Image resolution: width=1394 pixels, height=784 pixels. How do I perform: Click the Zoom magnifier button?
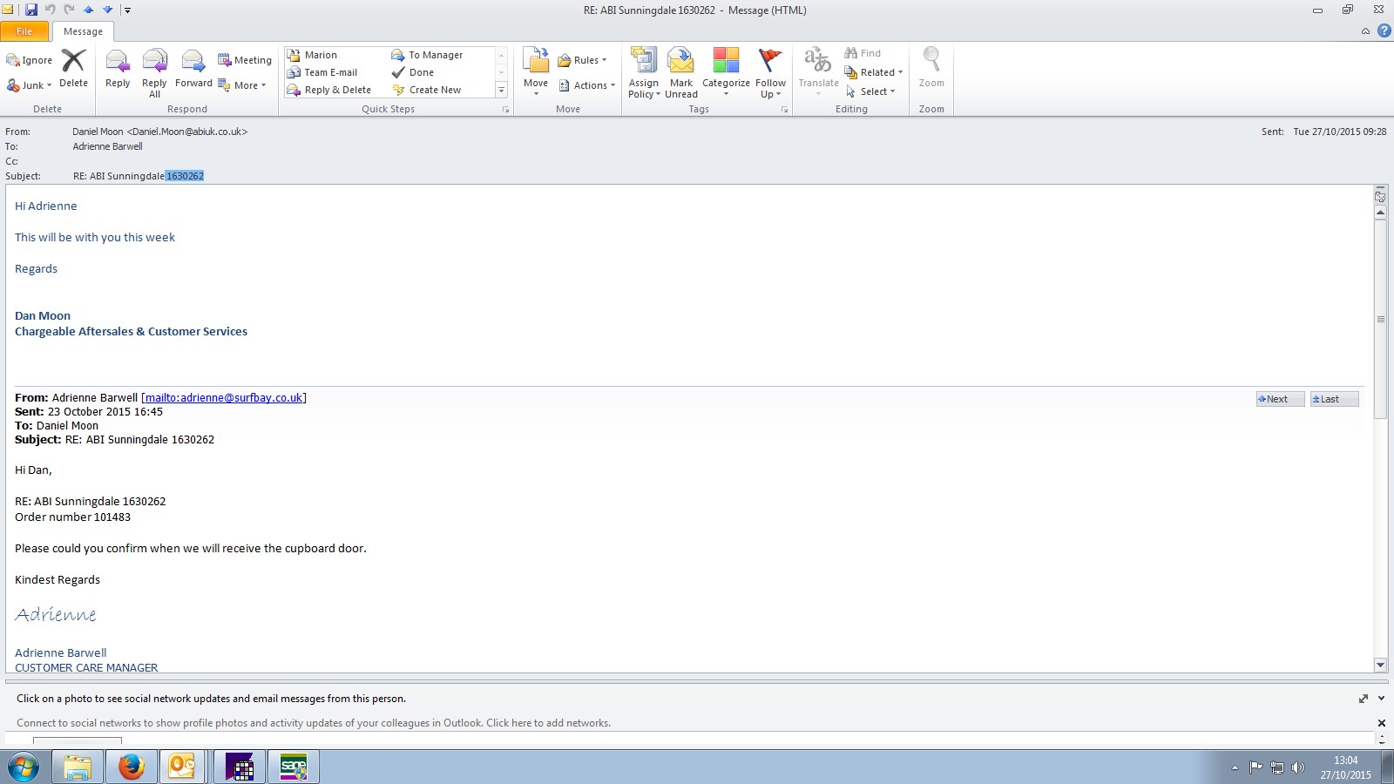(x=931, y=68)
